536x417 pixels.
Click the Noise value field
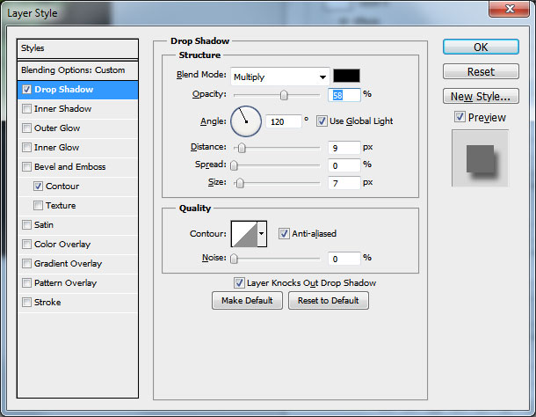344,259
